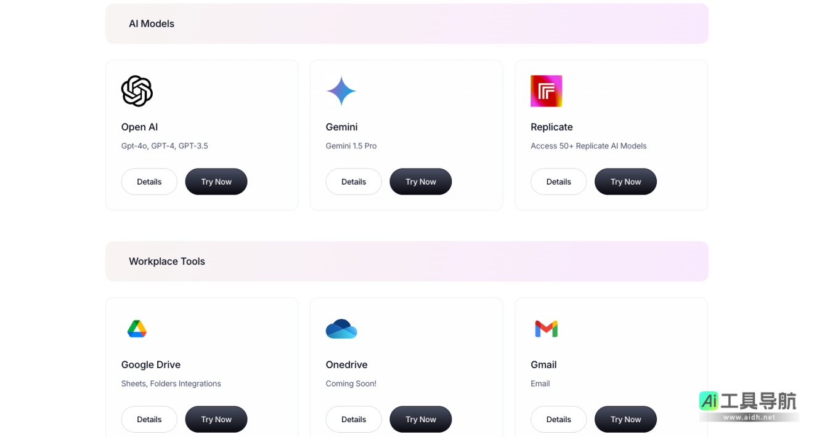Click the Gemini star icon

341,91
